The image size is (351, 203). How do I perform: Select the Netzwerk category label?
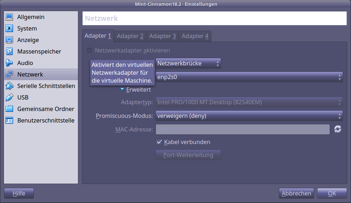(30, 74)
